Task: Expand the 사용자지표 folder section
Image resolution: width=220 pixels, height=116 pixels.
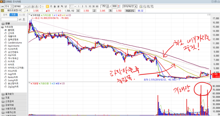Action: [14, 109]
